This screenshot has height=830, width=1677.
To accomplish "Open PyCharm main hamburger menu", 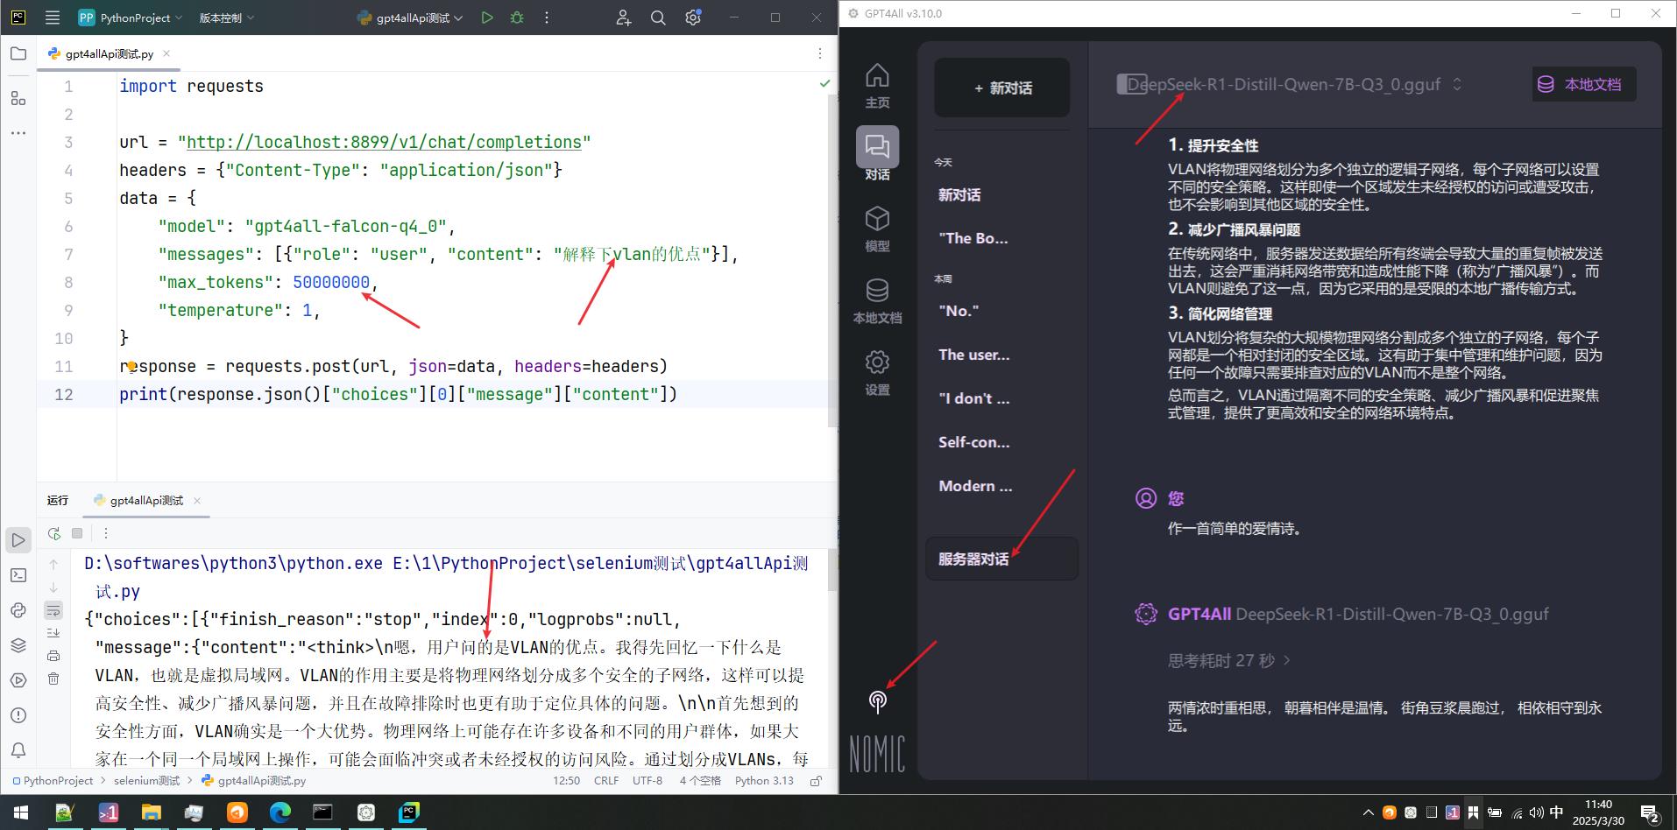I will [x=53, y=18].
